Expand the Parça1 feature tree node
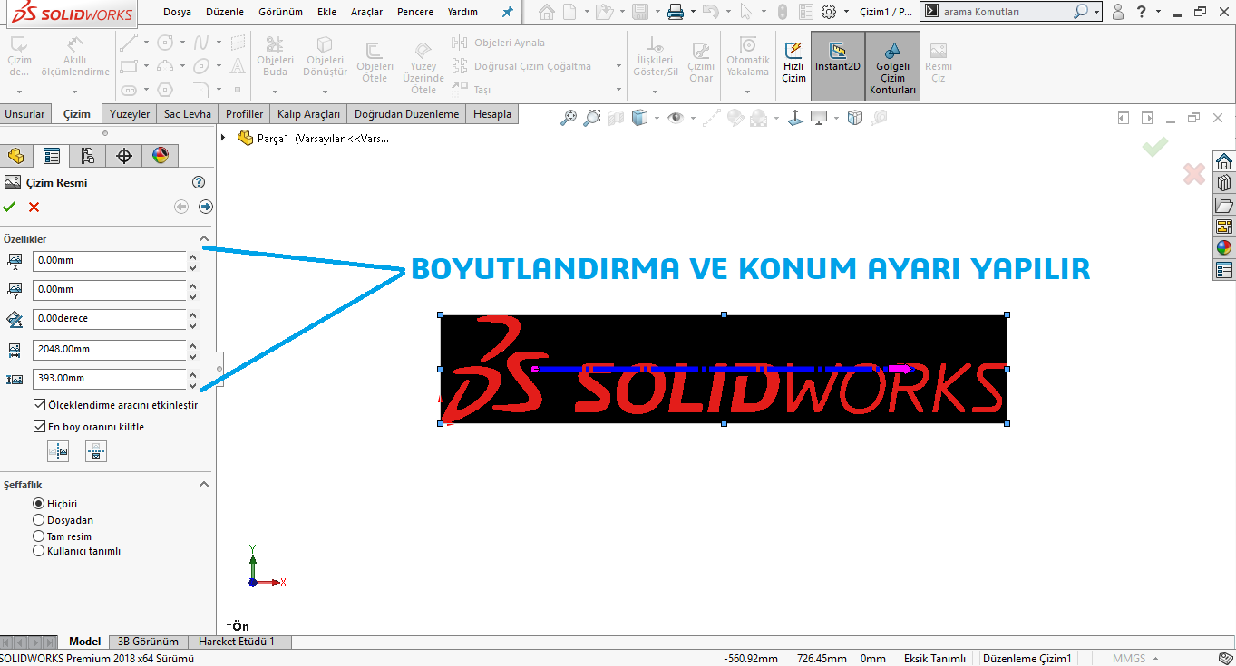The image size is (1236, 666). (x=223, y=138)
